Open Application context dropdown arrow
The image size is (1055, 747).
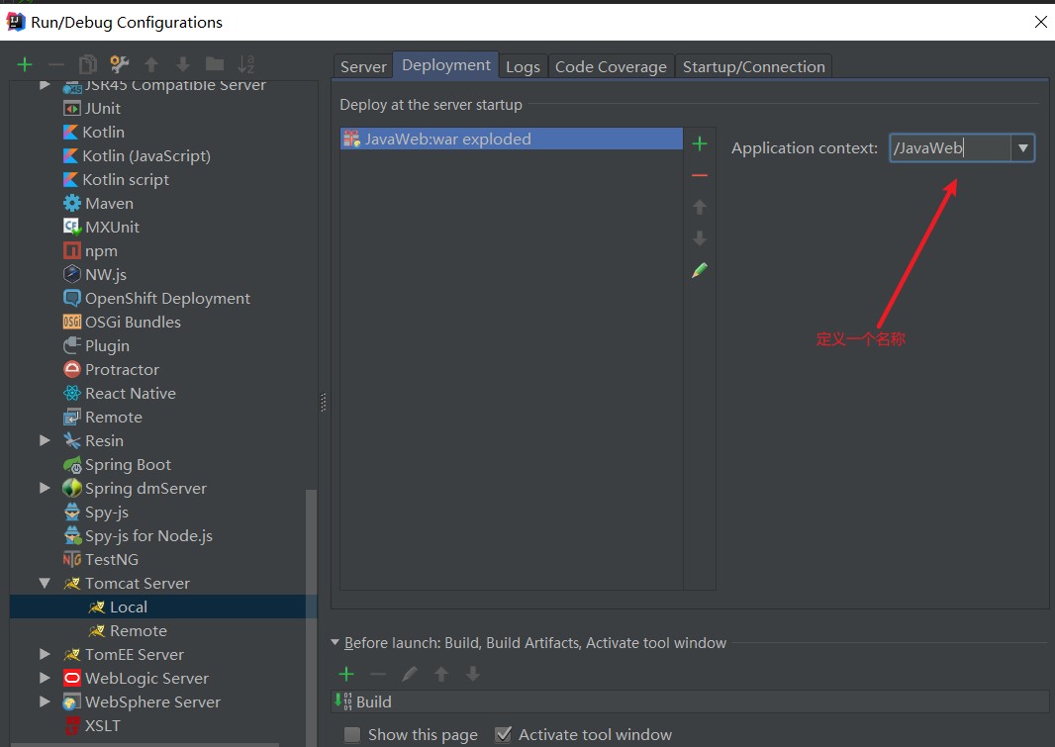[1022, 148]
